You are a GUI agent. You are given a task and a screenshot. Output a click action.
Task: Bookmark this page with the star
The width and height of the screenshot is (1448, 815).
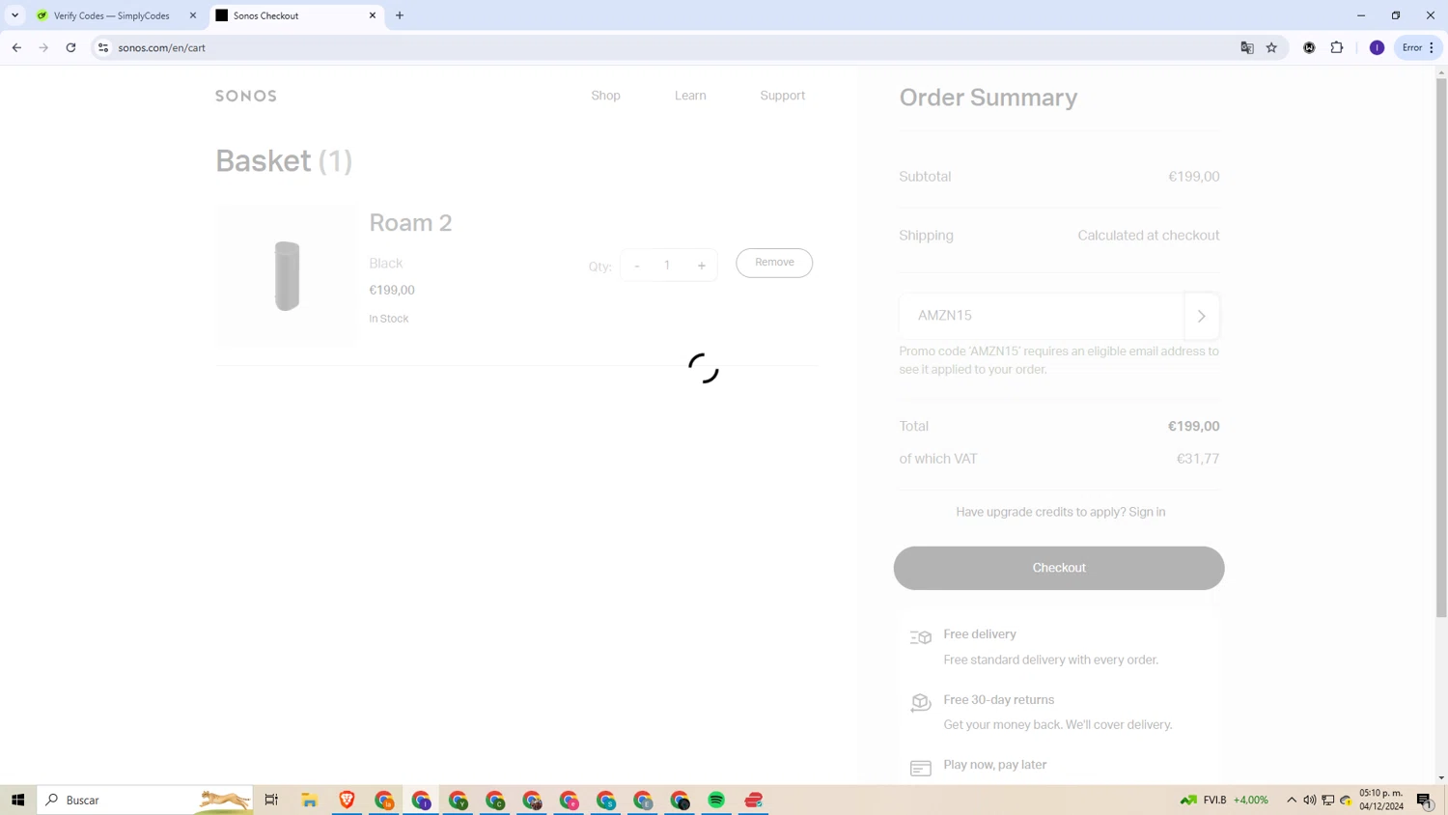tap(1272, 47)
